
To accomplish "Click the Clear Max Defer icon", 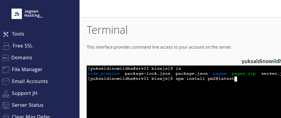I will [6, 116].
